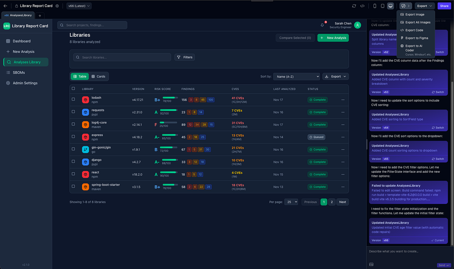Click the New Analysis green button
Screen dimensions: 454x269
[333, 38]
